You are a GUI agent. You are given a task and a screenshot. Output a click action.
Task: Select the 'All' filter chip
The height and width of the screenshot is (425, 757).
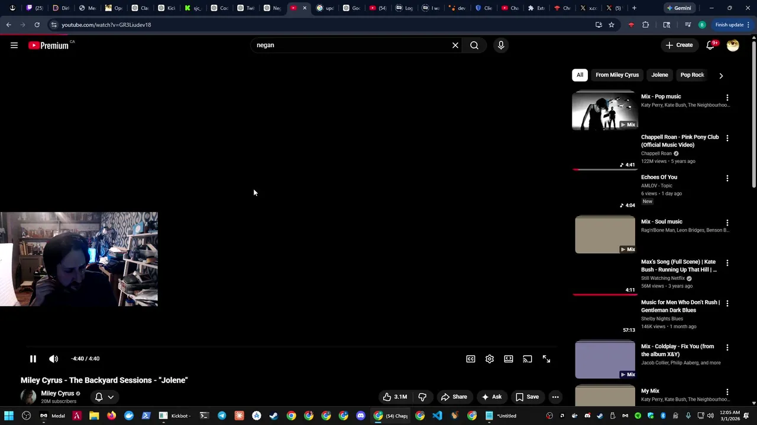(580, 75)
